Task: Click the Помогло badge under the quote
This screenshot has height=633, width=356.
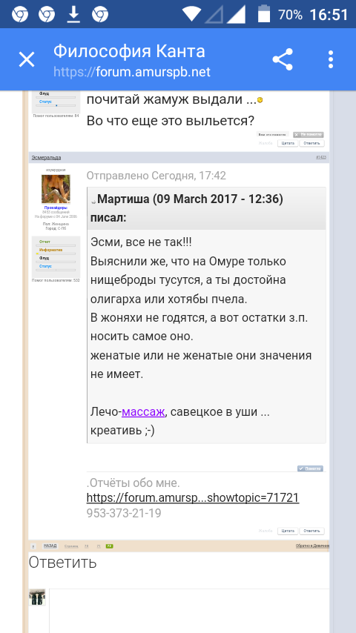Action: coord(310,468)
